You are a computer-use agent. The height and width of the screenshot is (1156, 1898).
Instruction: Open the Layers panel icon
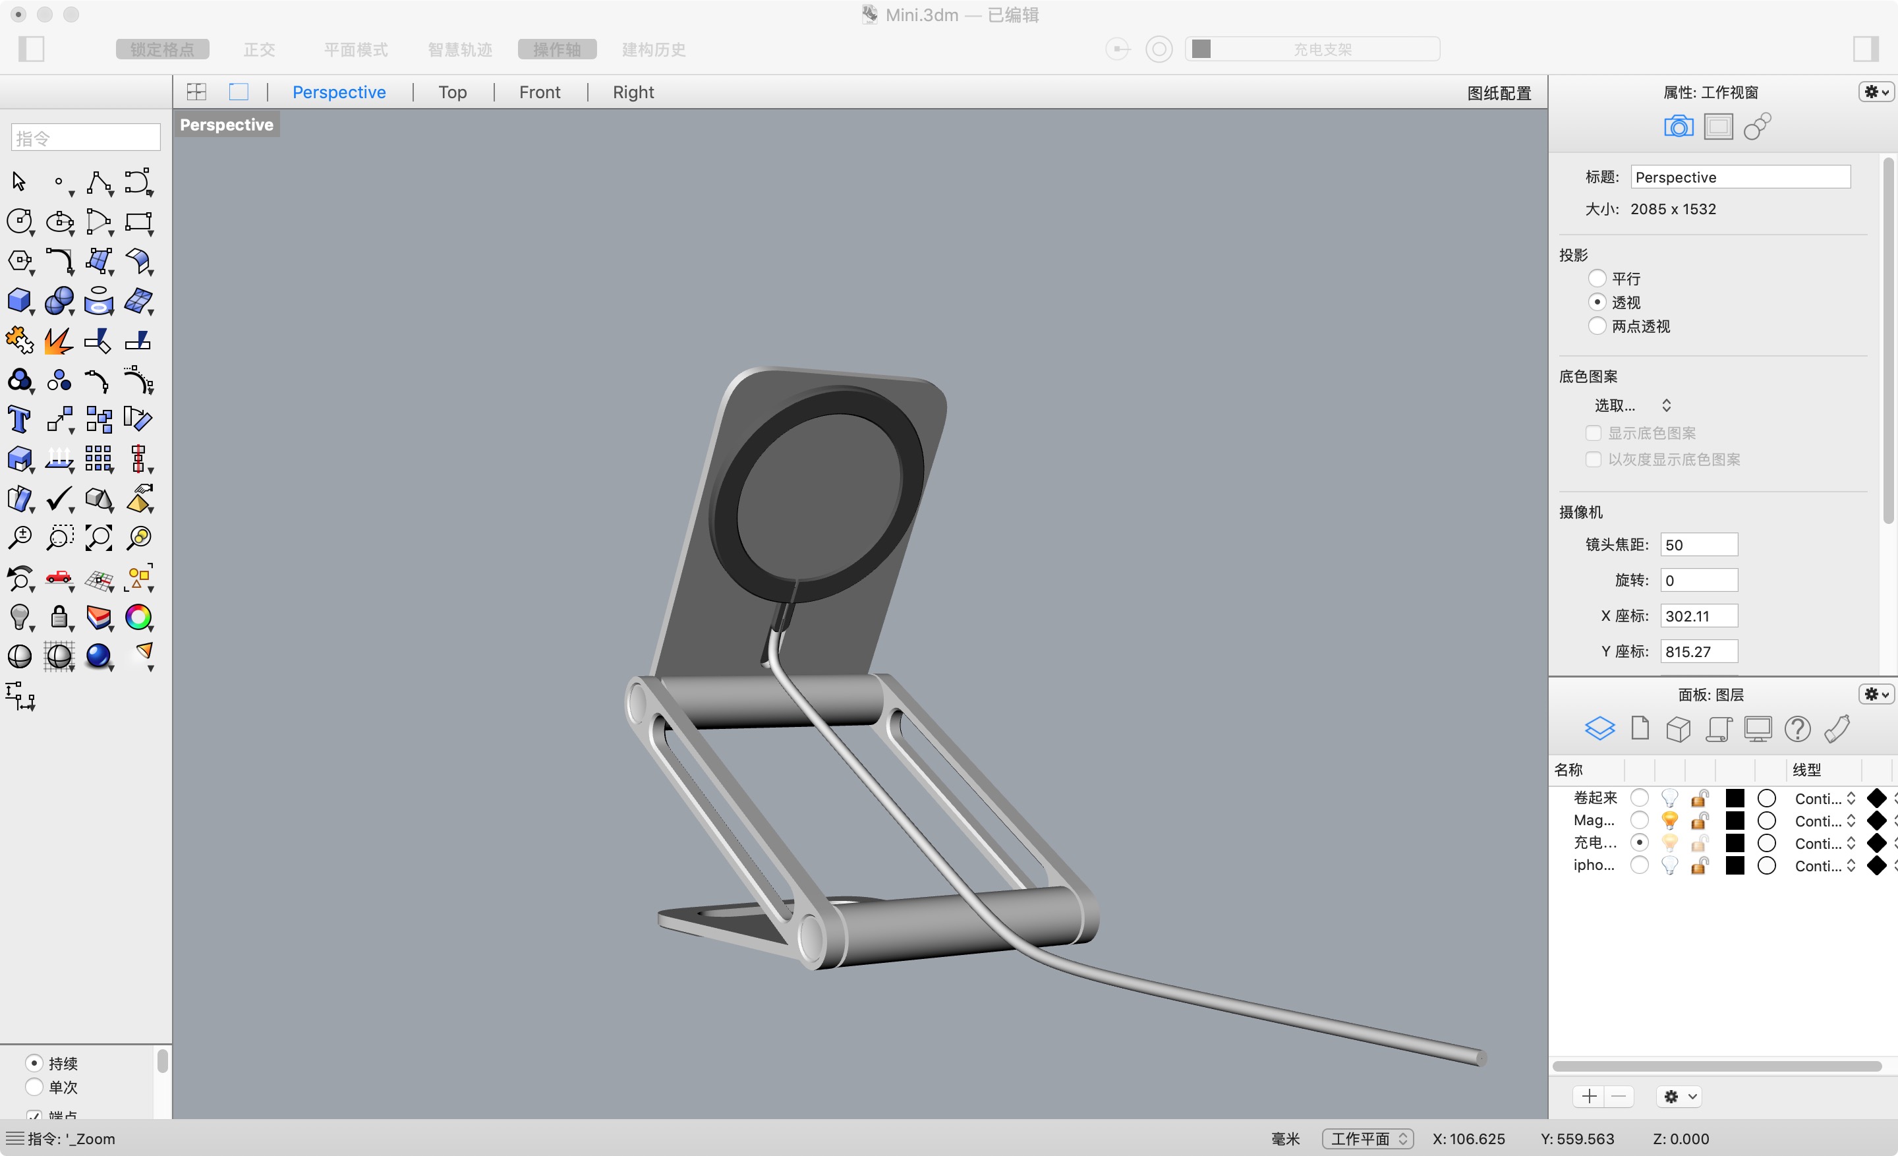click(1600, 728)
